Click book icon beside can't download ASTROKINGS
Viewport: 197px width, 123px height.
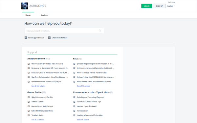(x=74, y=77)
